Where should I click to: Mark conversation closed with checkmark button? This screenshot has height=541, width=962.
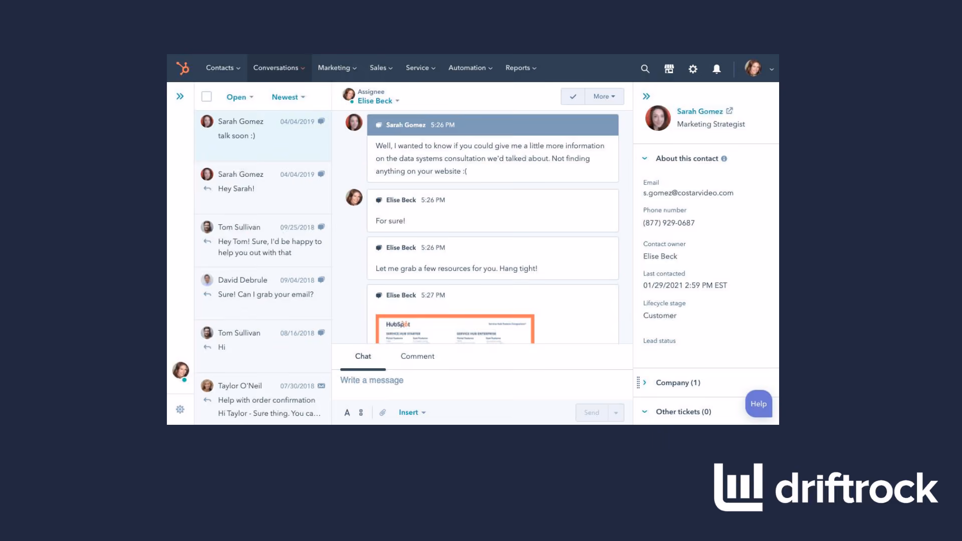573,96
